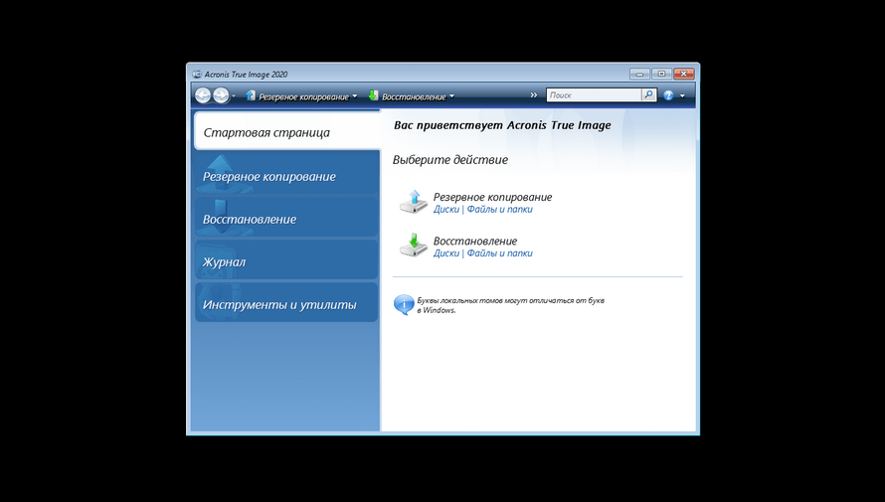Click the Back navigation arrow button
The width and height of the screenshot is (885, 502).
tap(203, 95)
